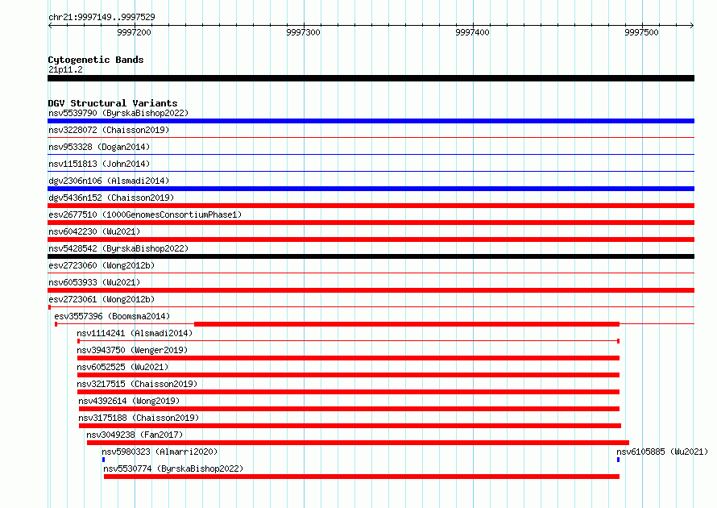Click the 9997500 ruler coordinate

(641, 32)
